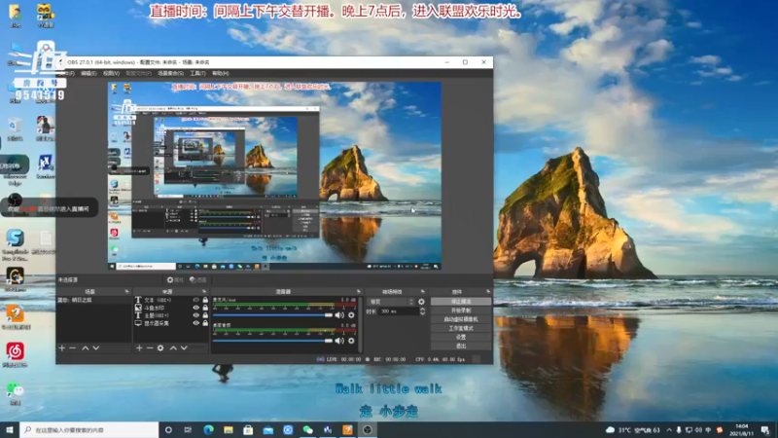Click the 滤镜 filters button above panels
The image size is (778, 438).
point(198,280)
